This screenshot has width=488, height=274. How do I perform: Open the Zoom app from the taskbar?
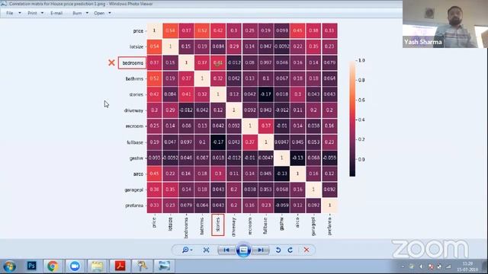75,266
